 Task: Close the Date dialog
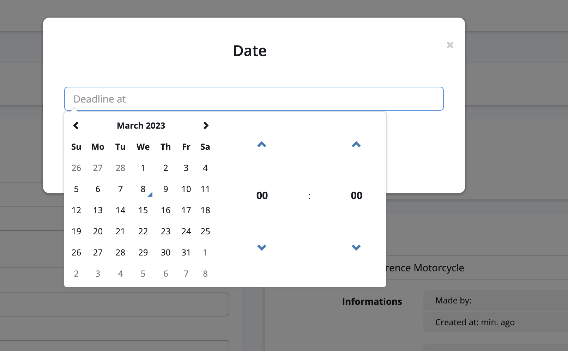click(450, 45)
